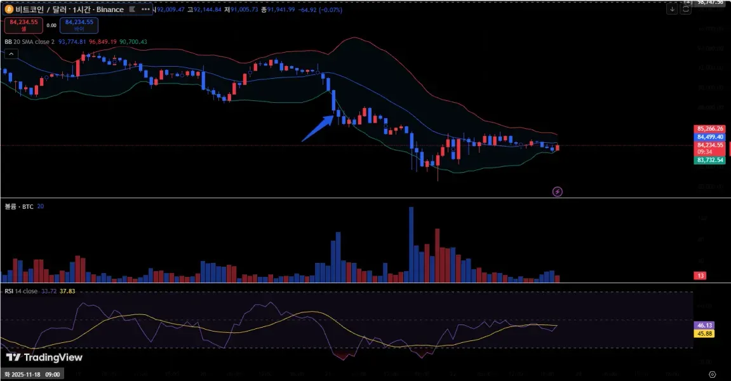Screen dimensions: 731x381
Task: Click the high price 92,144.84 value
Action: [207, 10]
